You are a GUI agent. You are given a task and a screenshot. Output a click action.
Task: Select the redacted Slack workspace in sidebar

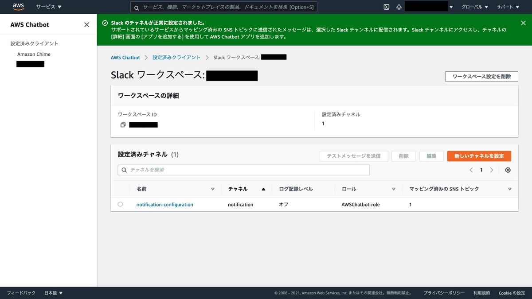pos(30,64)
